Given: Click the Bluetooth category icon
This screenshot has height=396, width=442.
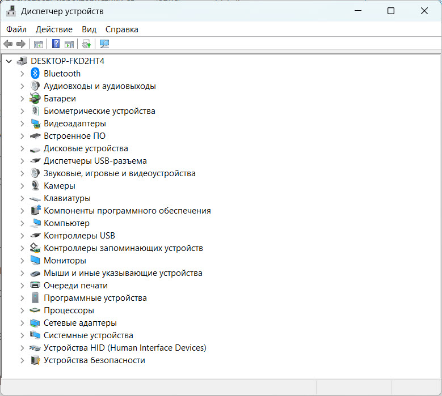Looking at the screenshot, I should (35, 74).
